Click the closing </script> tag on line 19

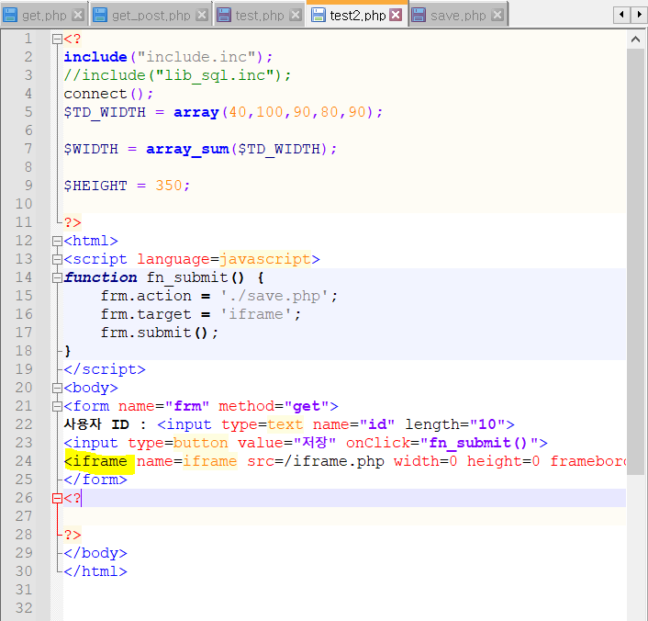pos(105,369)
